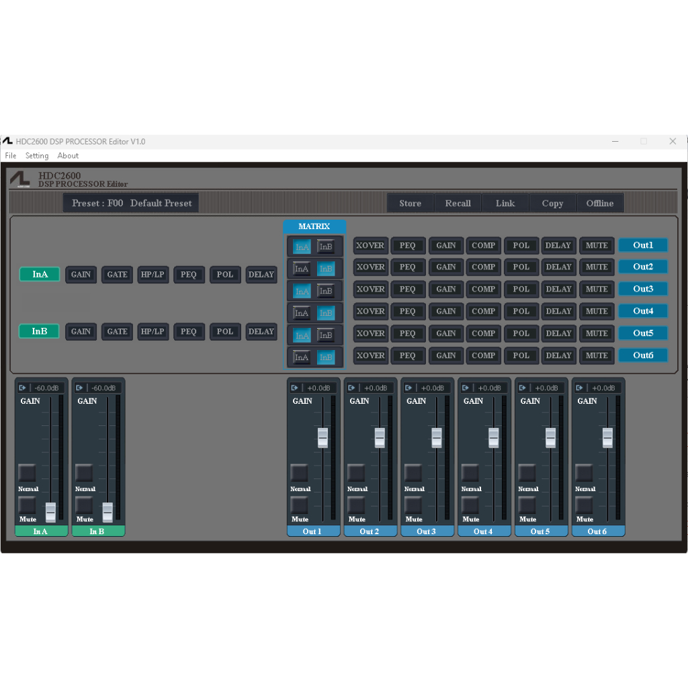Open the About menu

point(68,156)
